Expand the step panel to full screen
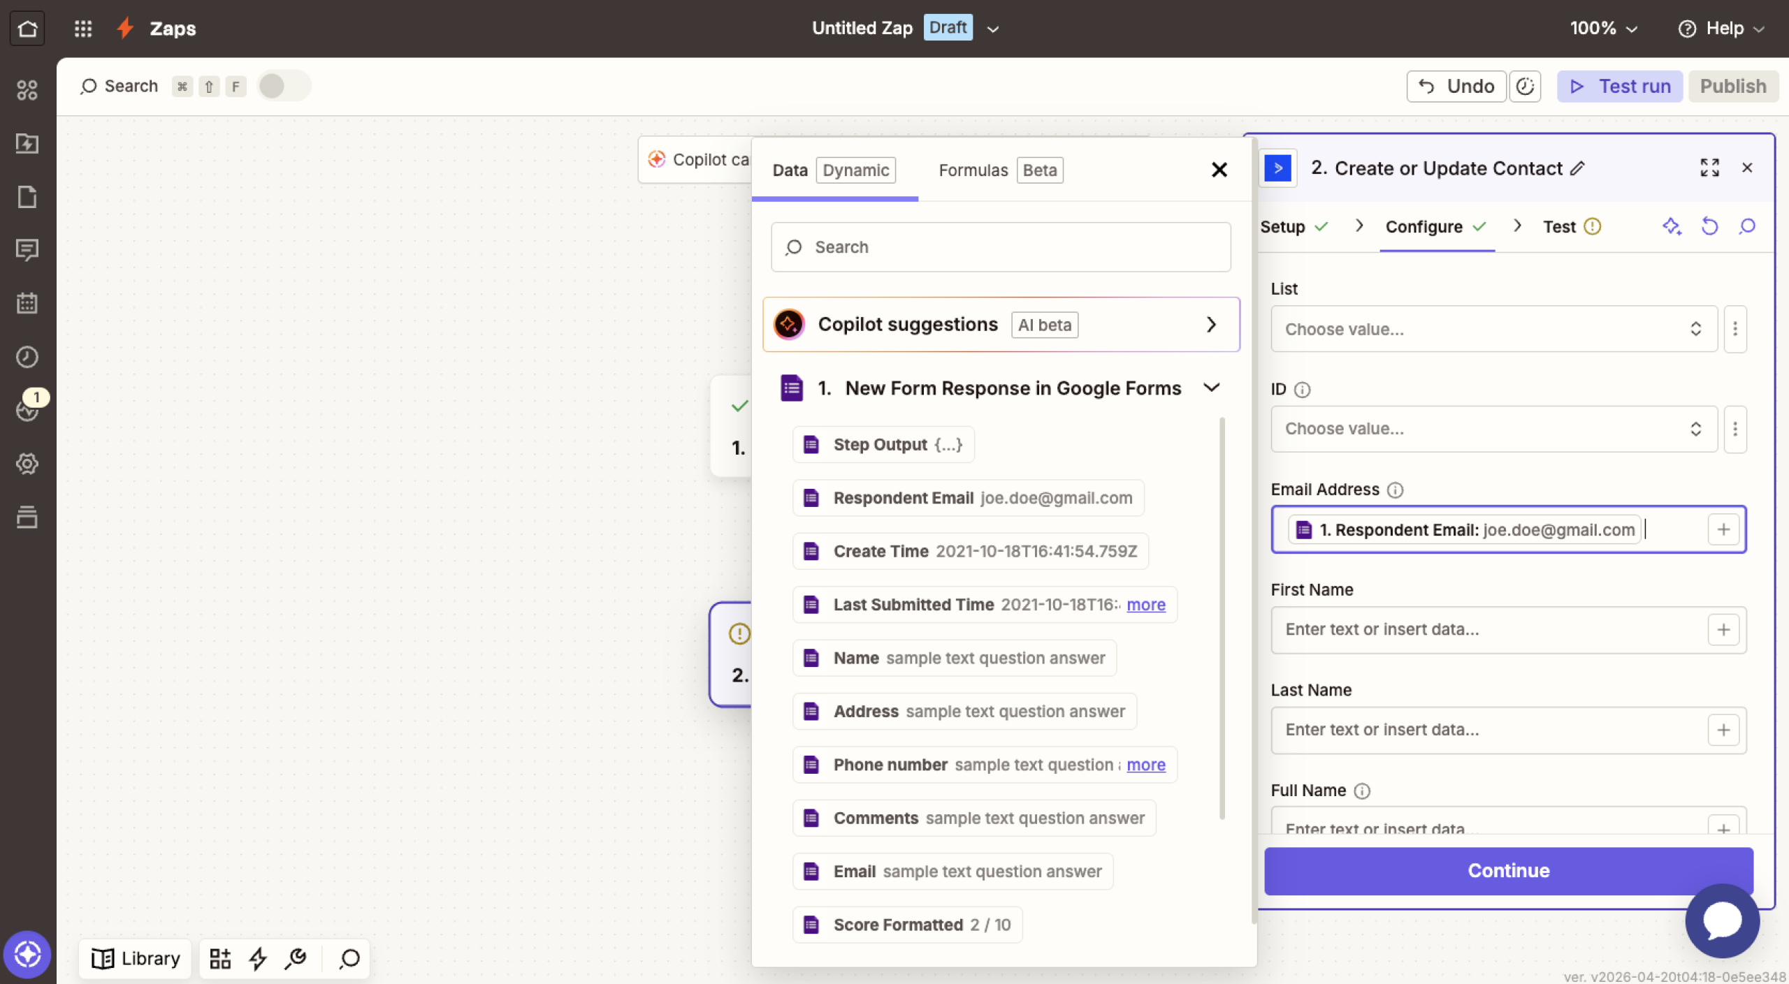The width and height of the screenshot is (1789, 984). 1710,168
